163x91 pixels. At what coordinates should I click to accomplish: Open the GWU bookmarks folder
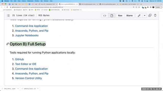[x=31, y=10]
